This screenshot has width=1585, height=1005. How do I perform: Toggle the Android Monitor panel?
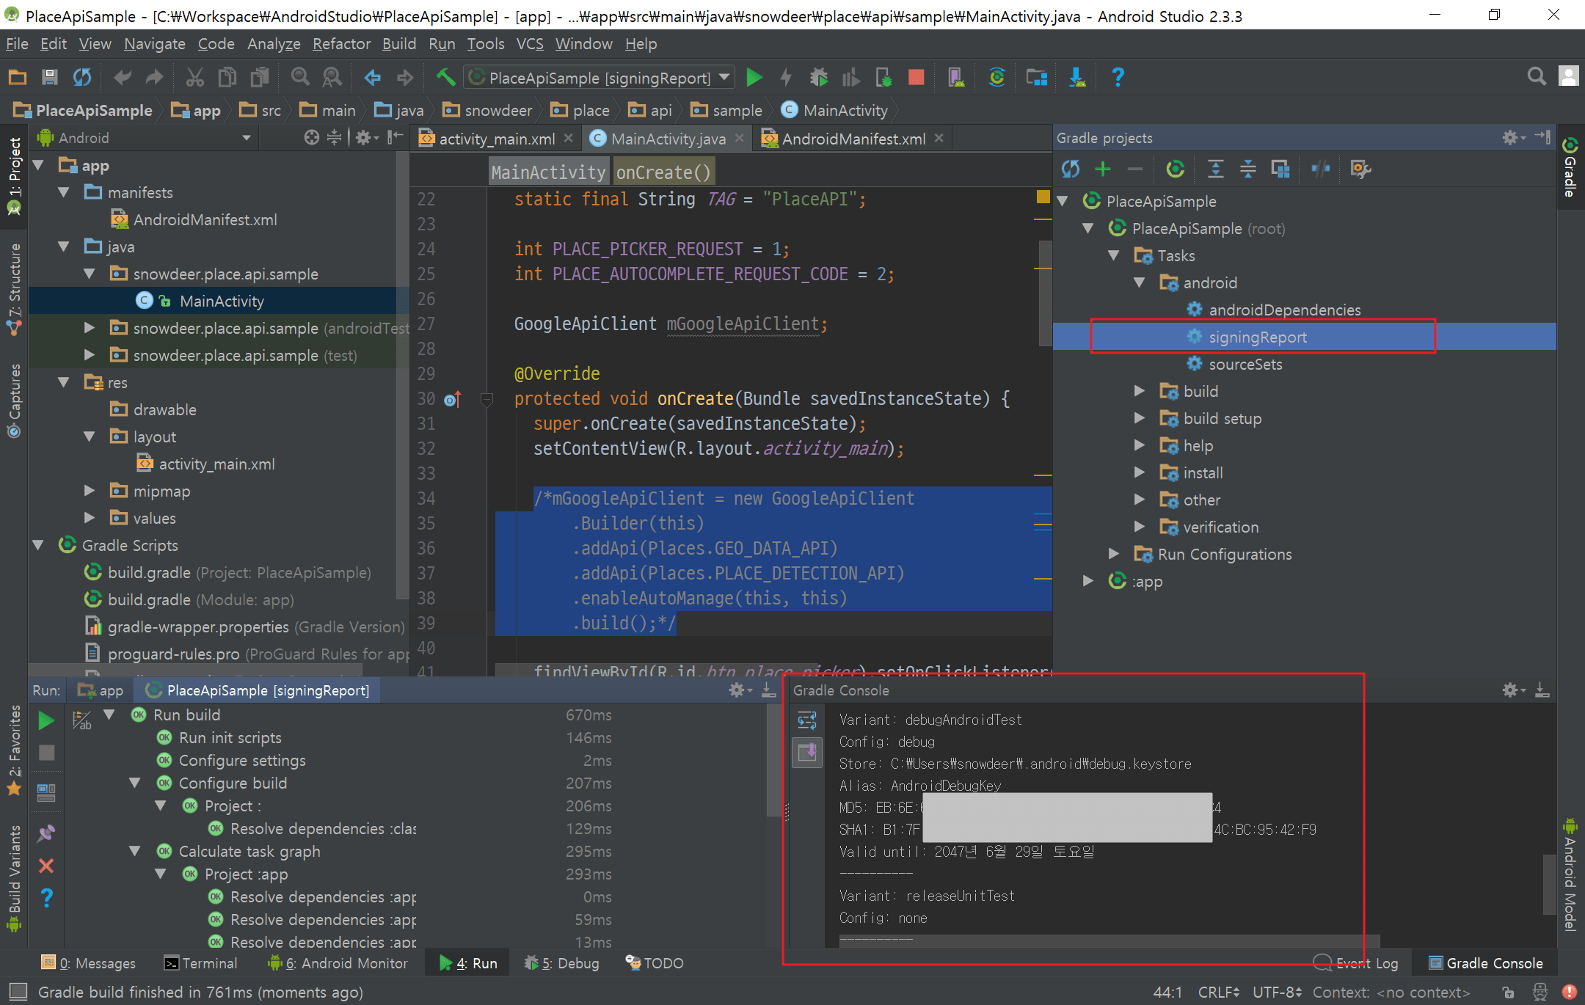point(338,962)
